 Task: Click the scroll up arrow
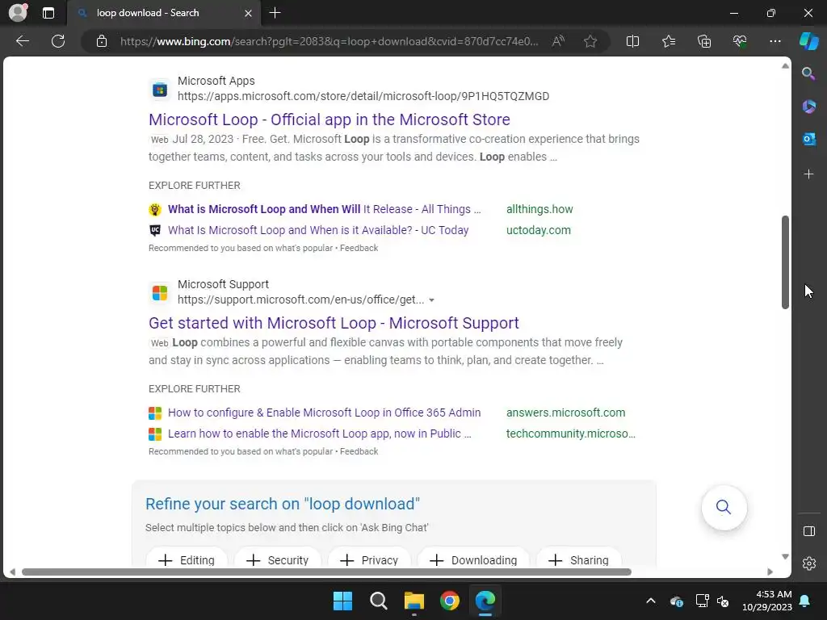point(785,66)
